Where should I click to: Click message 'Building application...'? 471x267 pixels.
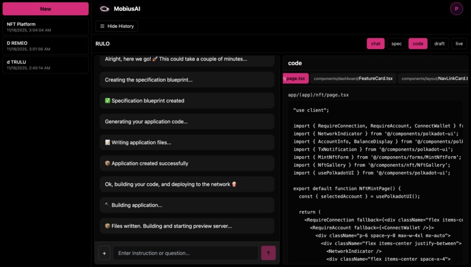(187, 205)
